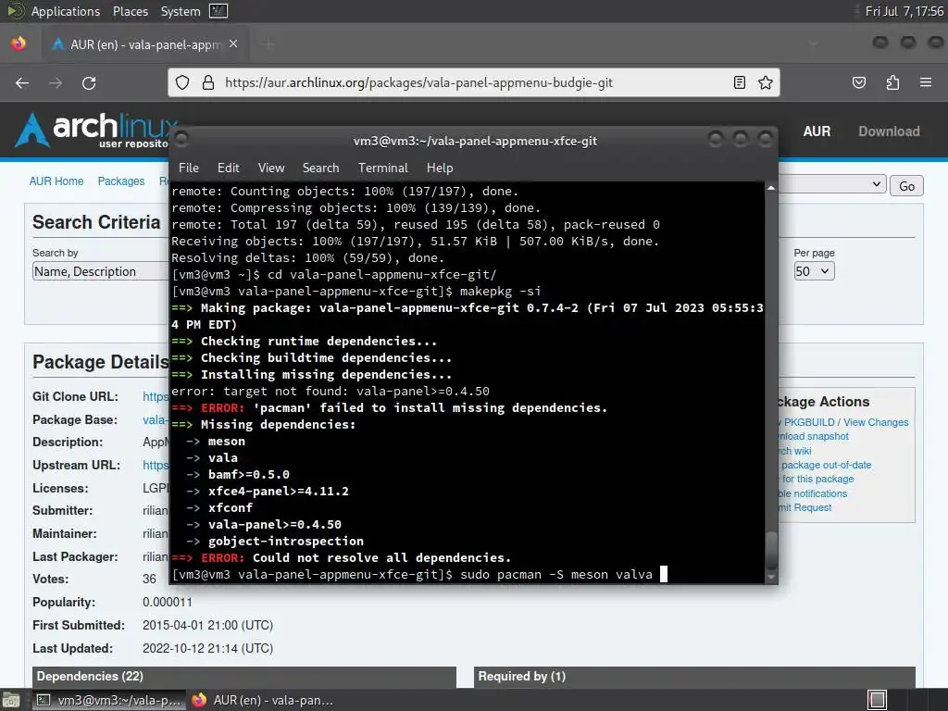Open the Applications menu
Image resolution: width=948 pixels, height=711 pixels.
66,11
